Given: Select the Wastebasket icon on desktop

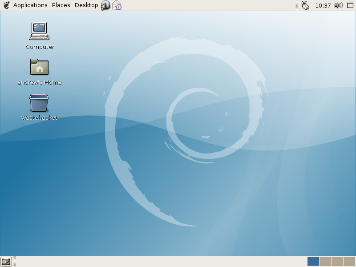Looking at the screenshot, I should point(39,103).
